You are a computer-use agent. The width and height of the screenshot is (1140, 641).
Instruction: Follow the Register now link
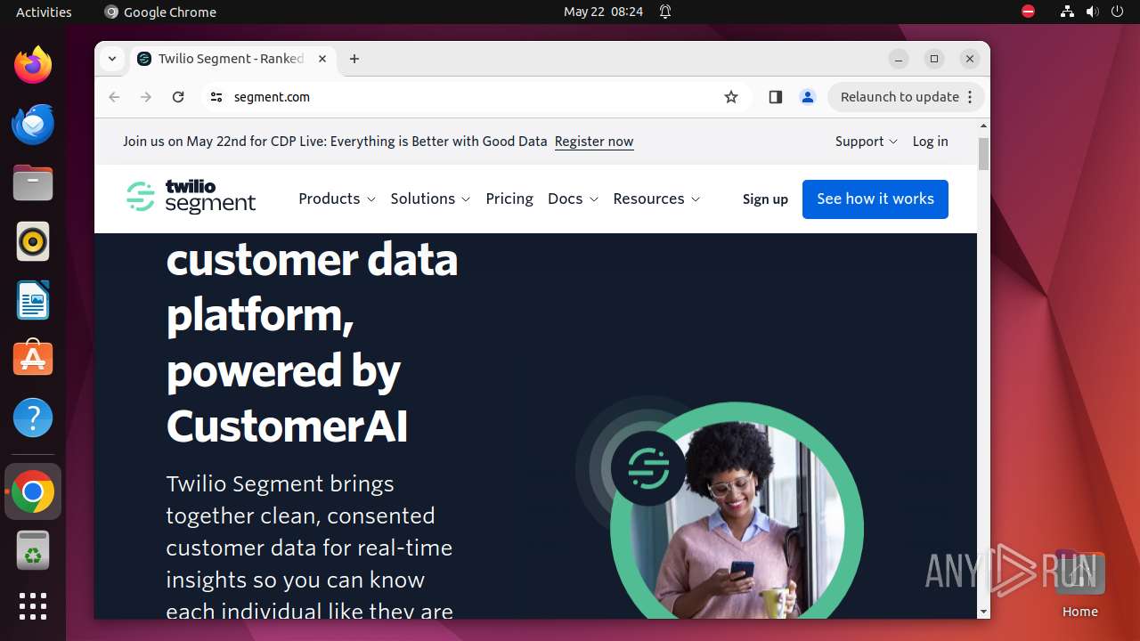click(x=594, y=142)
